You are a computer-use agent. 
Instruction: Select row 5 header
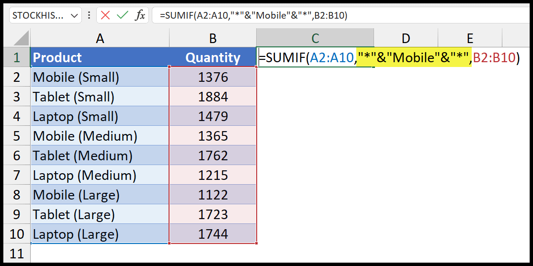click(17, 136)
